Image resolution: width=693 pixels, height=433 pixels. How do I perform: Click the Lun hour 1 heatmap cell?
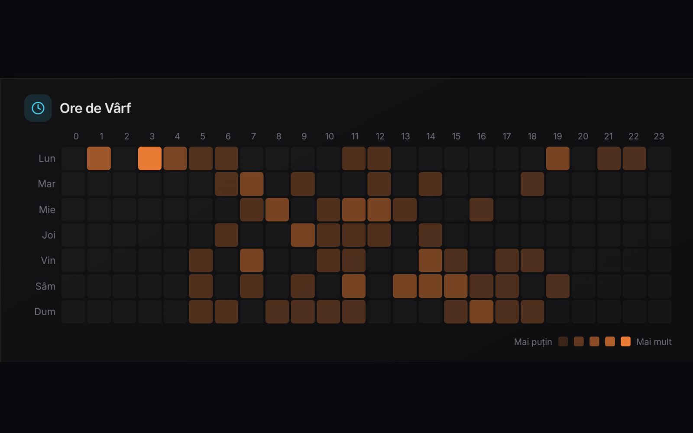click(99, 158)
